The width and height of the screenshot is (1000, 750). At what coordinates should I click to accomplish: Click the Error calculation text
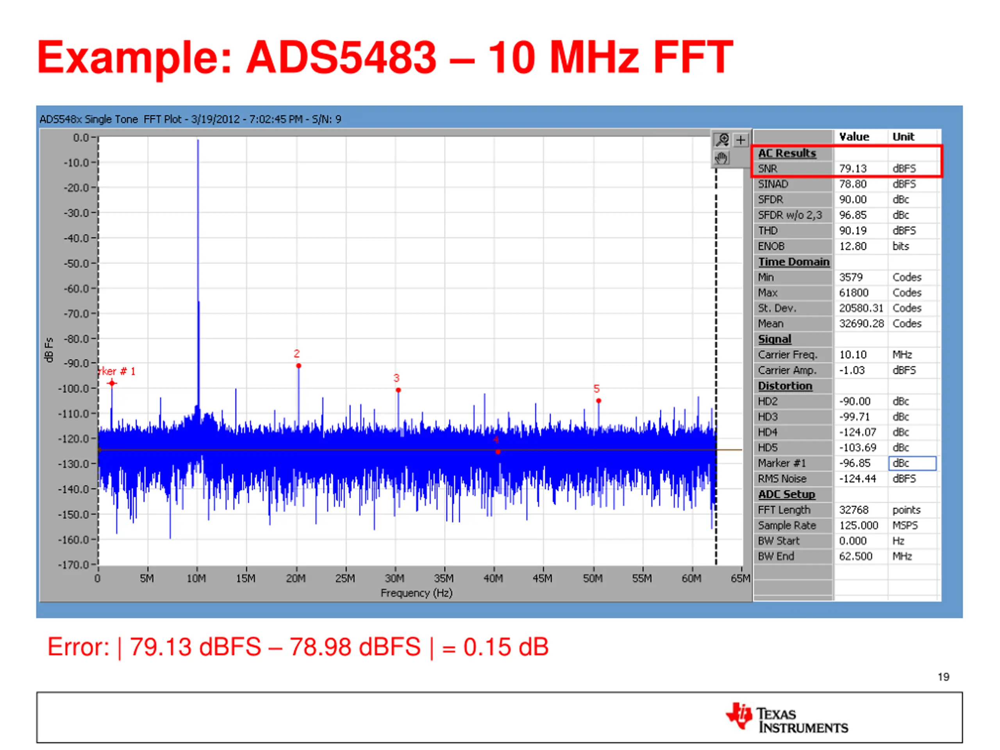point(298,647)
